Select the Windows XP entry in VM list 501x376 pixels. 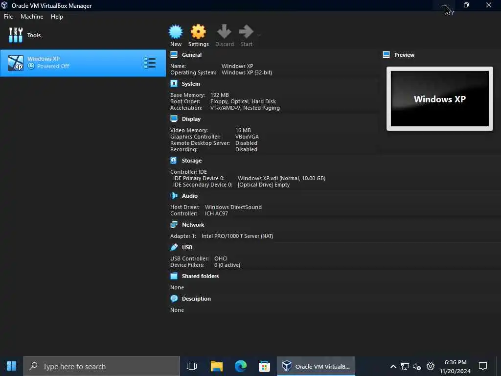click(83, 63)
